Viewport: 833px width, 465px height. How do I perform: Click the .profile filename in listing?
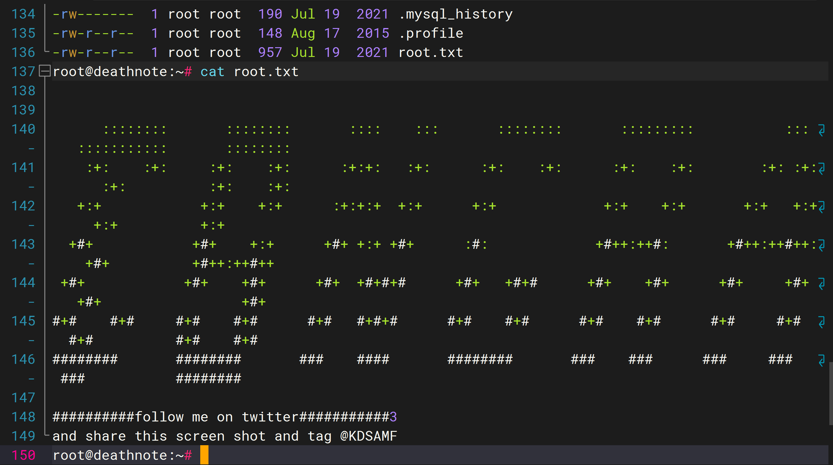(x=431, y=33)
